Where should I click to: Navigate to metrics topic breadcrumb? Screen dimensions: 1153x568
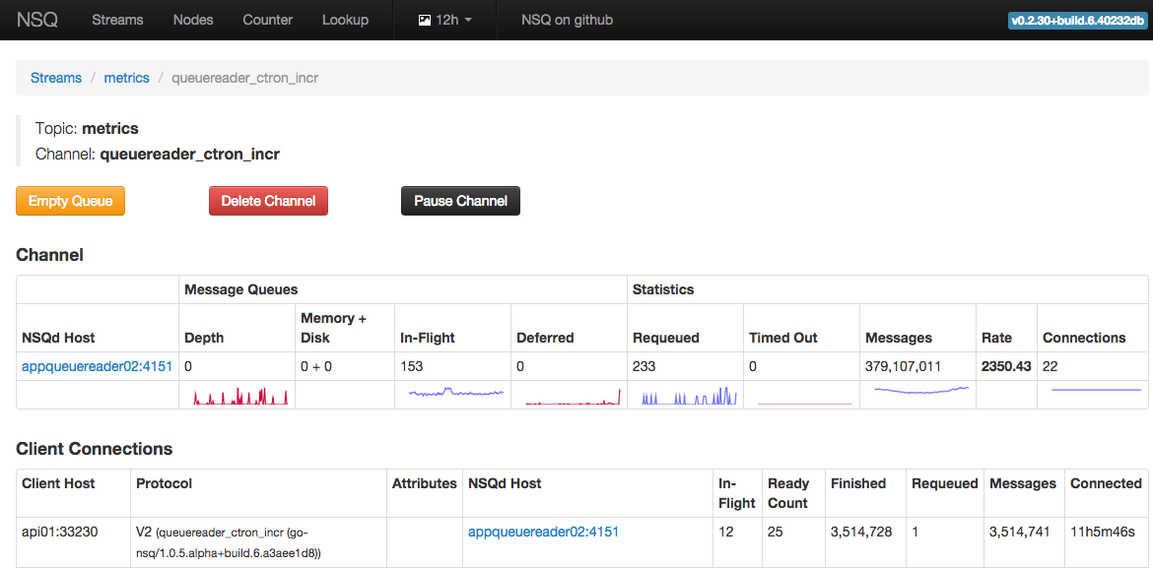pyautogui.click(x=126, y=78)
